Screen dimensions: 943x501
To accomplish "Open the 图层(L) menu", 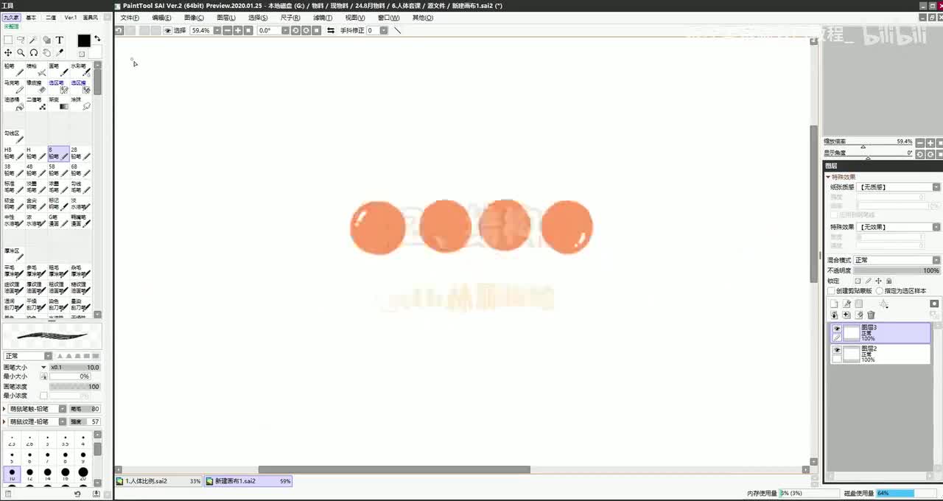I will [x=225, y=18].
